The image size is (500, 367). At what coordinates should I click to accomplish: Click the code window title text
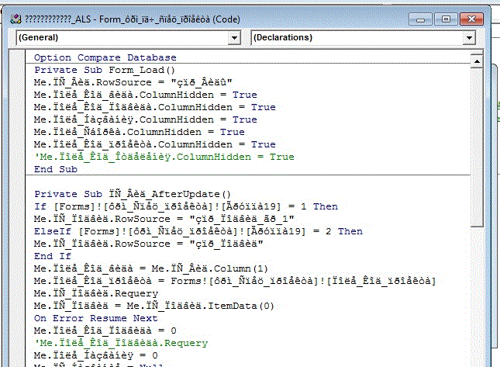(x=132, y=19)
